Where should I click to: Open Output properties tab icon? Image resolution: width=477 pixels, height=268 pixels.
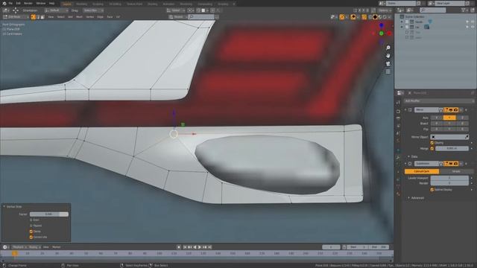tap(398, 118)
